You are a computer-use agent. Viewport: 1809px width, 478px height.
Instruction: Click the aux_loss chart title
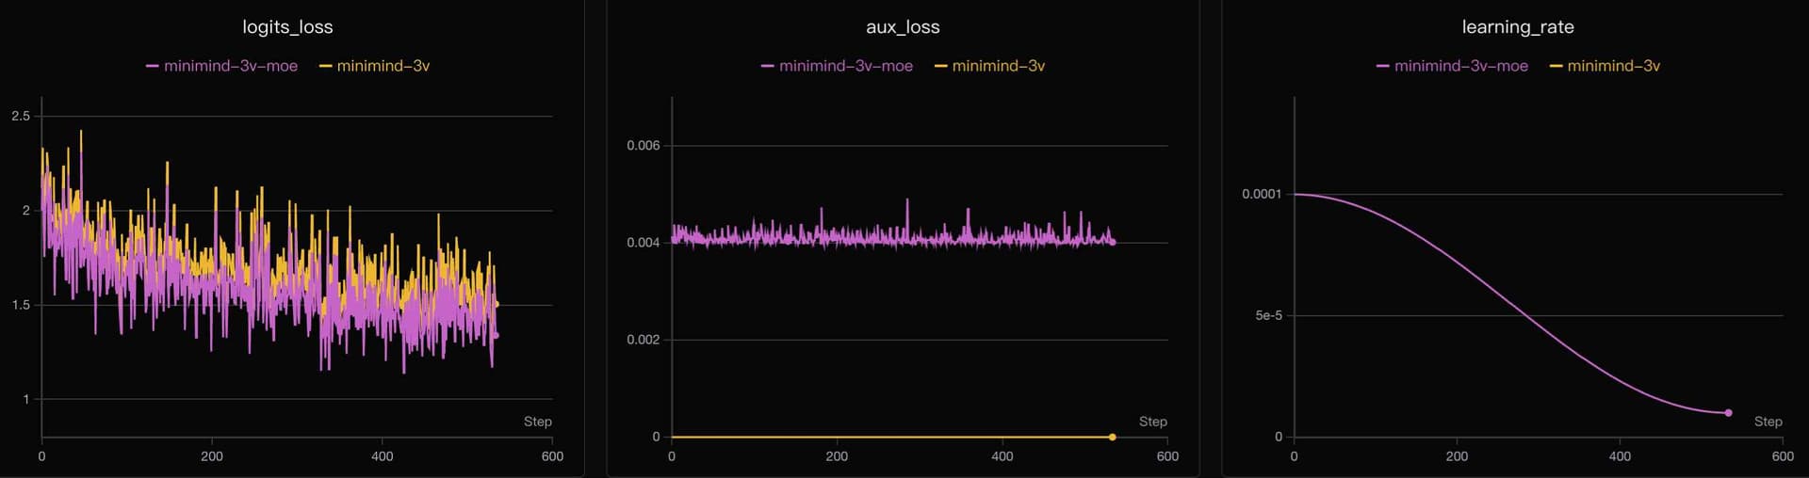coord(903,27)
